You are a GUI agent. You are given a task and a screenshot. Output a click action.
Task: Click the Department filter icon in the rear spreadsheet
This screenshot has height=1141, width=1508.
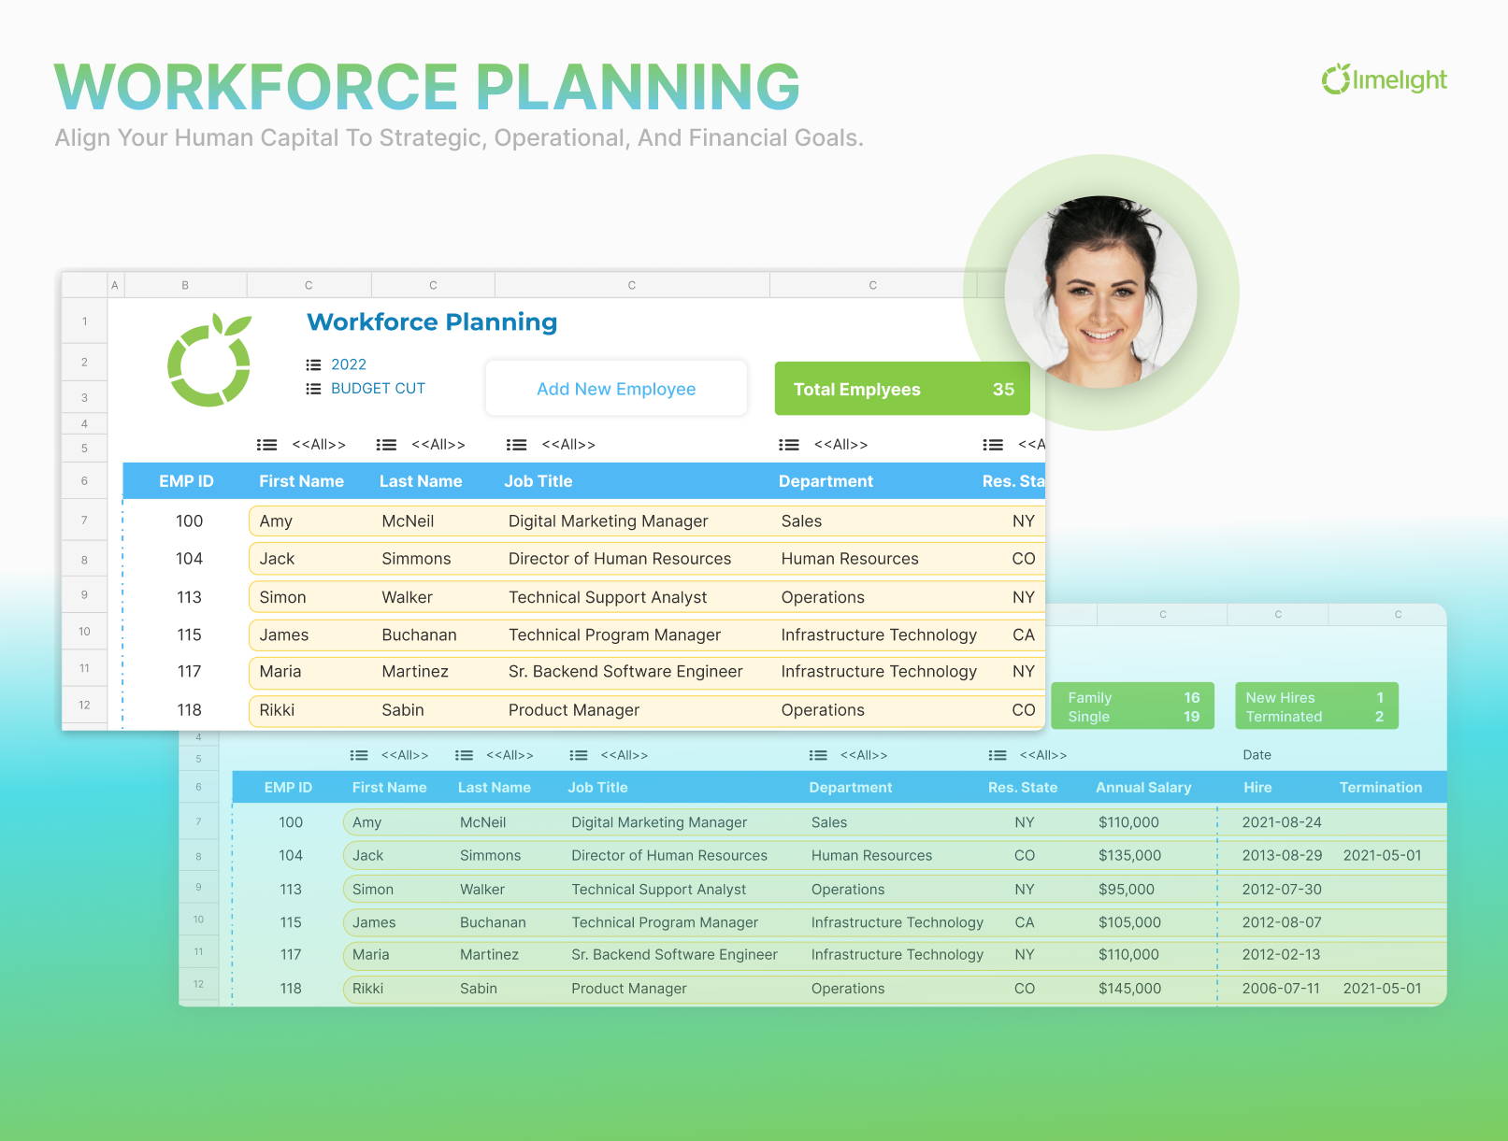818,755
